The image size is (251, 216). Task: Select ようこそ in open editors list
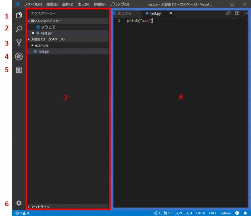(68, 27)
